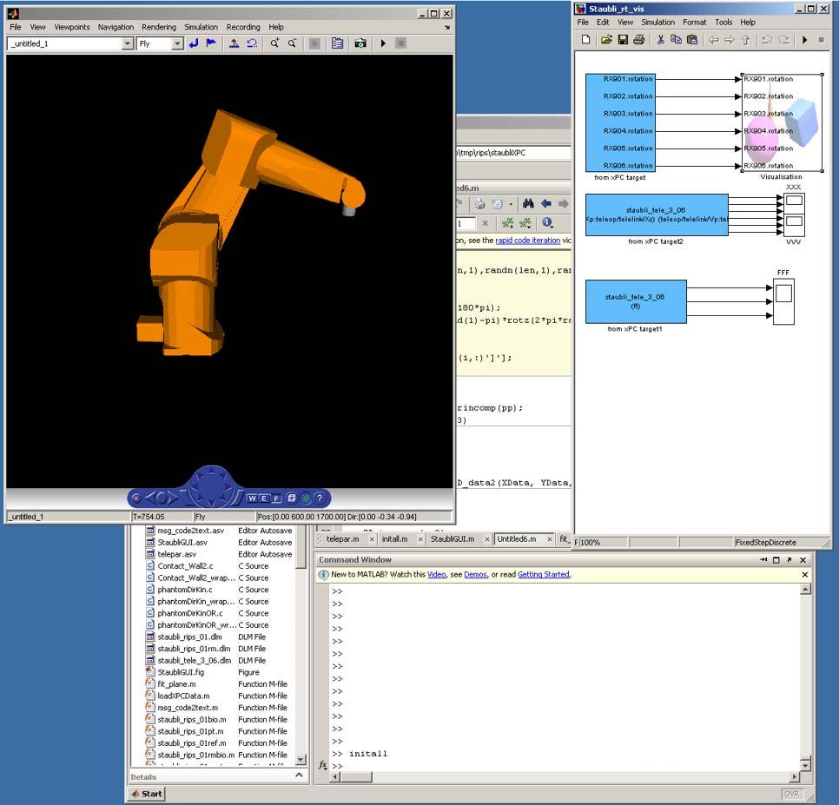Click the Windows Start button
This screenshot has width=839, height=805.
147,794
